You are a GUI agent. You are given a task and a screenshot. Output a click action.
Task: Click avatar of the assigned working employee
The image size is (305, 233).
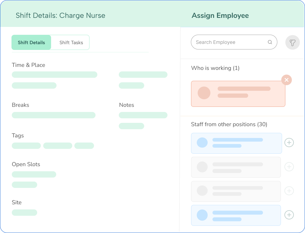(x=204, y=93)
